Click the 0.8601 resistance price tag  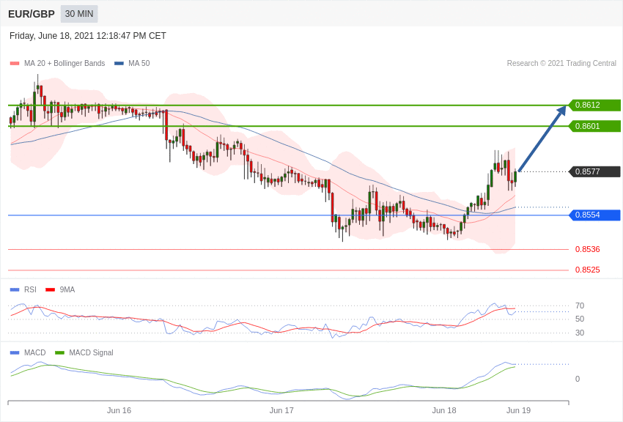click(595, 126)
